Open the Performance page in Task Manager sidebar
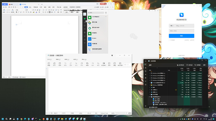The height and width of the screenshot is (121, 216). click(x=146, y=68)
